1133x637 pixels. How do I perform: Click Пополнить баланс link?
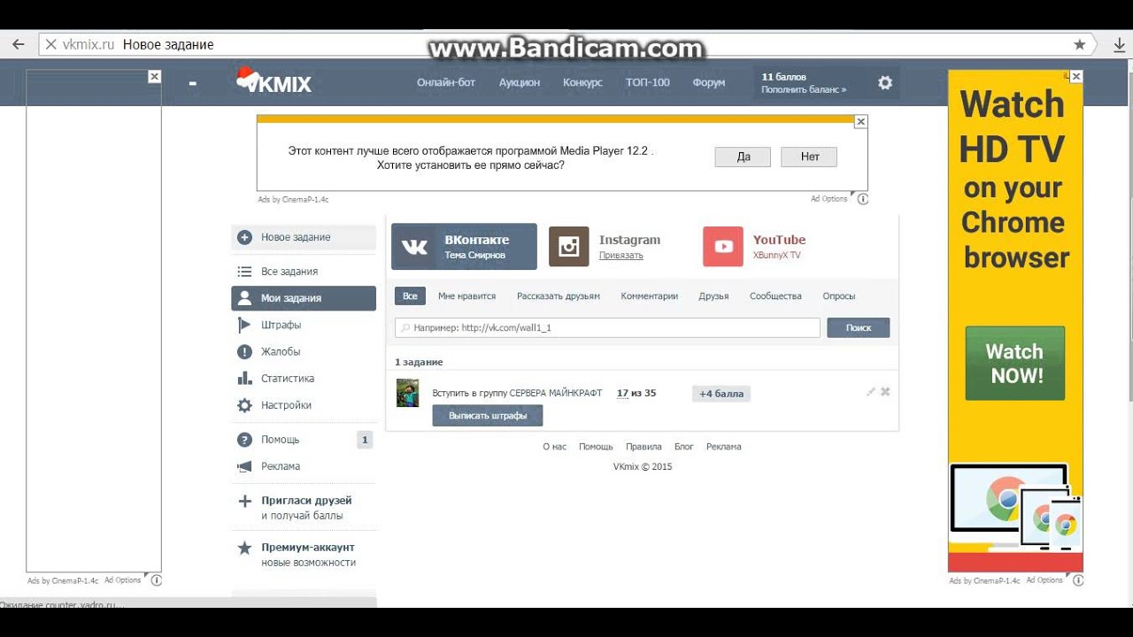click(804, 89)
